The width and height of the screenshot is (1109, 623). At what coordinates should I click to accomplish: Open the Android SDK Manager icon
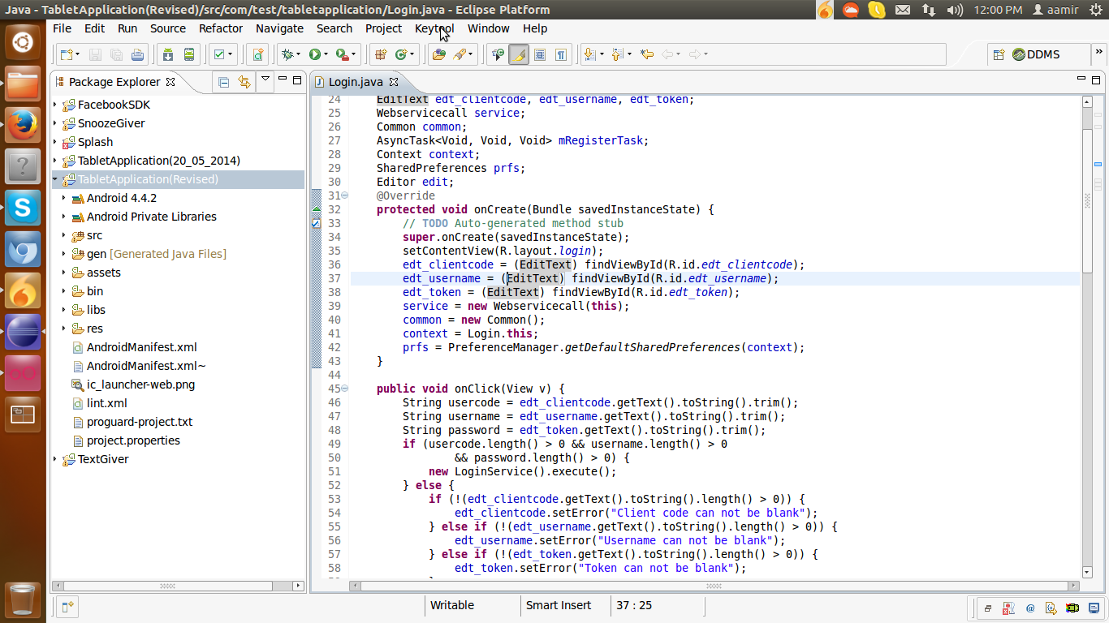(168, 54)
